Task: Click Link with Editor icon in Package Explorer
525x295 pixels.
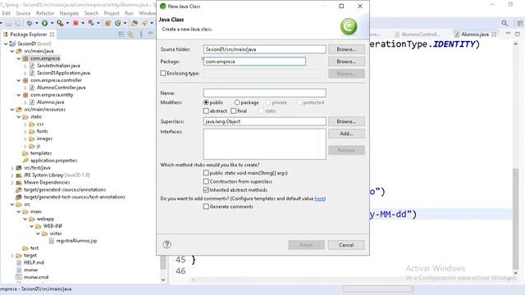Action: point(130,34)
